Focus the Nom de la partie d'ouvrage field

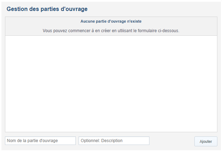click(40, 141)
